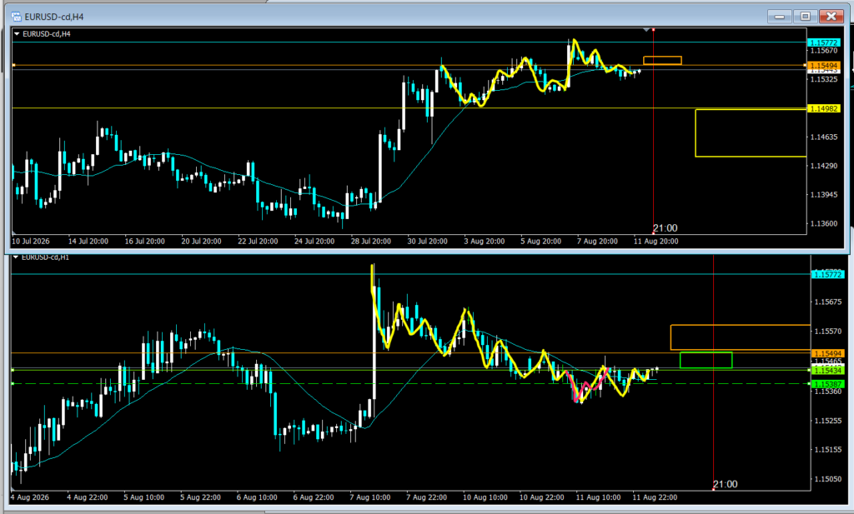The height and width of the screenshot is (514, 854).
Task: Click the 1.15675 price scale value
Action: coord(828,302)
